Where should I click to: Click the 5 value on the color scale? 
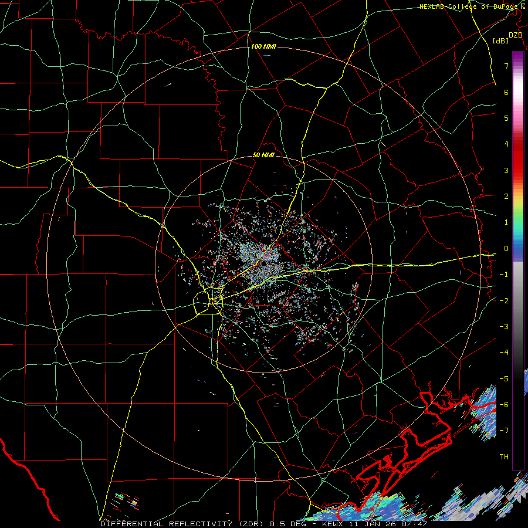click(x=506, y=118)
